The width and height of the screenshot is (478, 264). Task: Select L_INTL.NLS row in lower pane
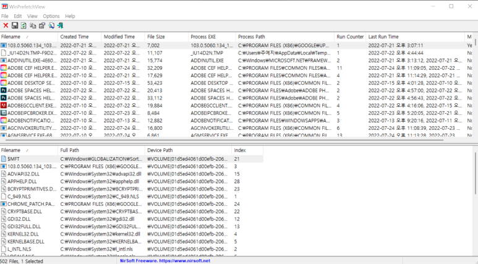coord(131,249)
